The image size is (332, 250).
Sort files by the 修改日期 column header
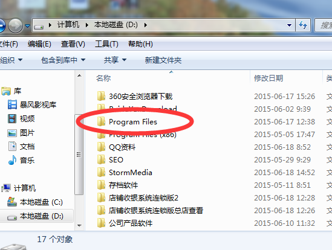pyautogui.click(x=269, y=79)
